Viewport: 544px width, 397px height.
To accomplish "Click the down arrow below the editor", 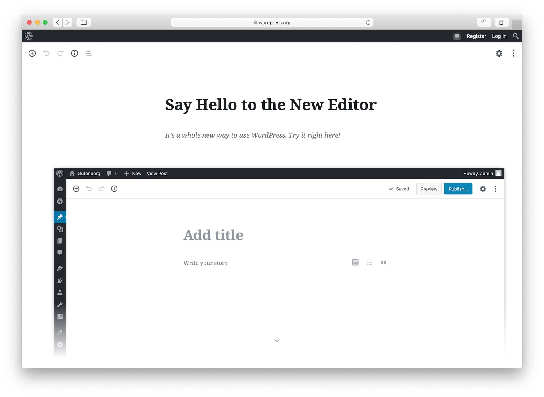I will 277,340.
